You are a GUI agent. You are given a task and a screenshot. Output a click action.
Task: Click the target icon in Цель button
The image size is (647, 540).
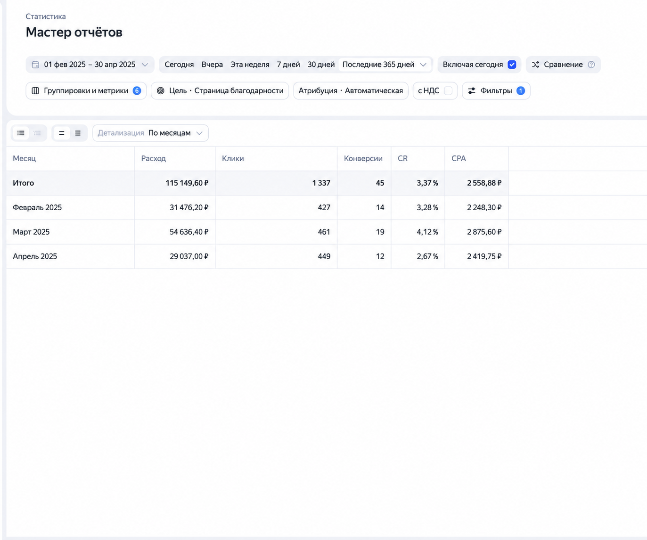pyautogui.click(x=161, y=90)
